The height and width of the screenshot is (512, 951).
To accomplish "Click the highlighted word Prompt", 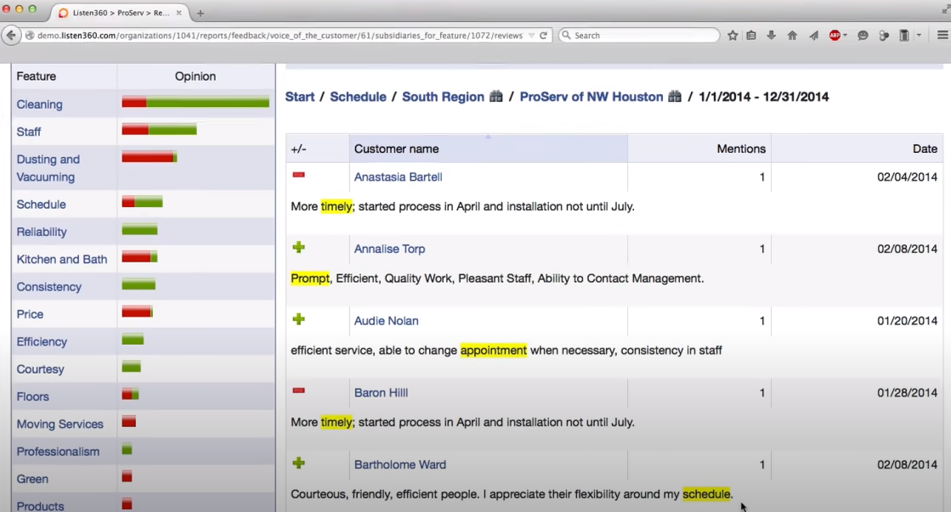I will [310, 279].
